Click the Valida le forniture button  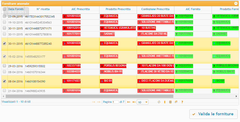click(213, 114)
